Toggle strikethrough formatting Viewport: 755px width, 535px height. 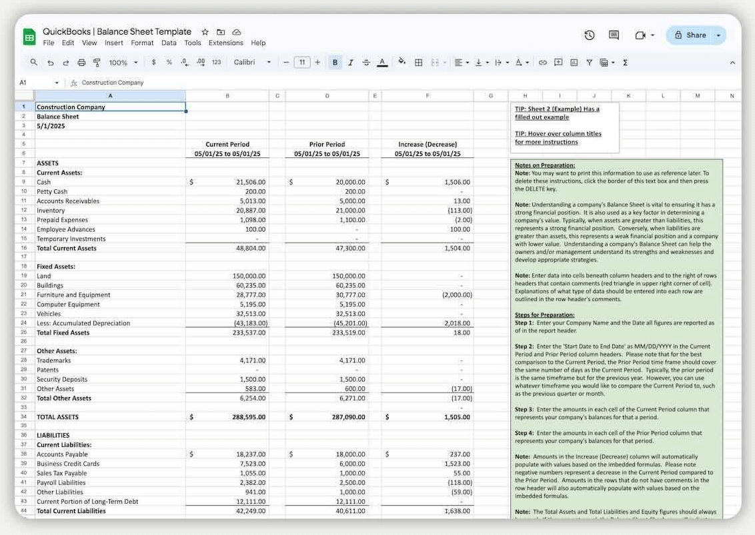click(366, 63)
